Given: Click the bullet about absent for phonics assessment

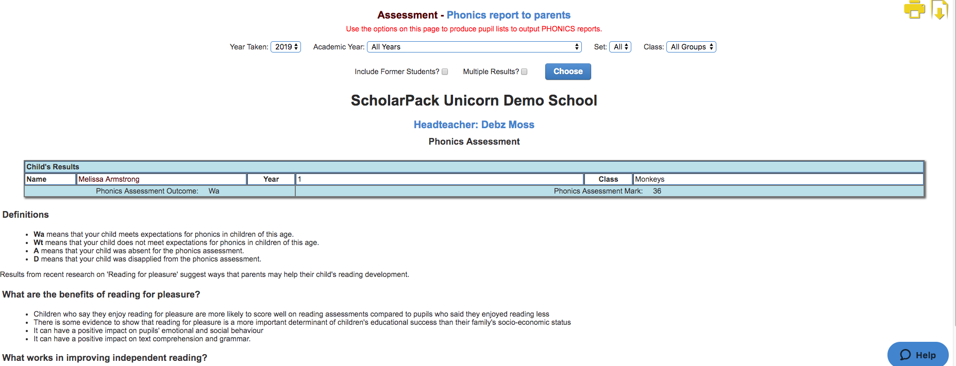Looking at the screenshot, I should [139, 251].
